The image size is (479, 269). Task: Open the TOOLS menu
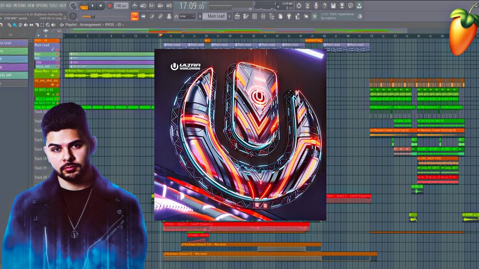coord(54,6)
